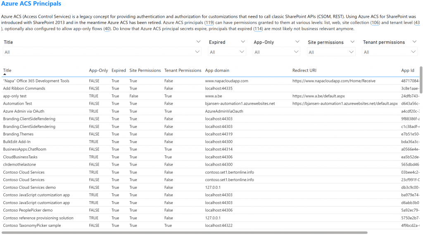
Task: Click the napacloudapp Home/Receive redirect URI
Action: 334,81
